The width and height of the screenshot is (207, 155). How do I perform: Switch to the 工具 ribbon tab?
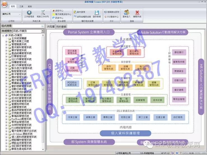tap(21, 6)
